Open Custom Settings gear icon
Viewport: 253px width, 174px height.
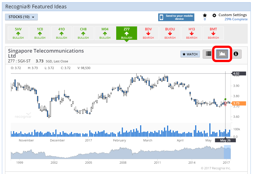click(214, 15)
